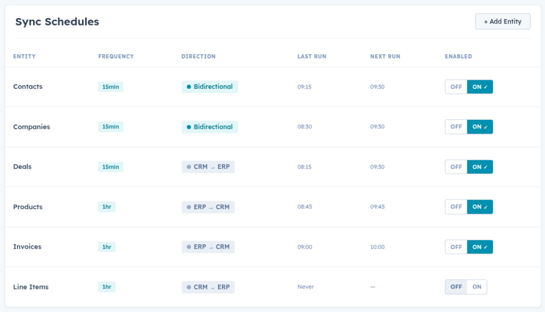Sort by the Next Run column header
The width and height of the screenshot is (545, 312).
pos(385,56)
